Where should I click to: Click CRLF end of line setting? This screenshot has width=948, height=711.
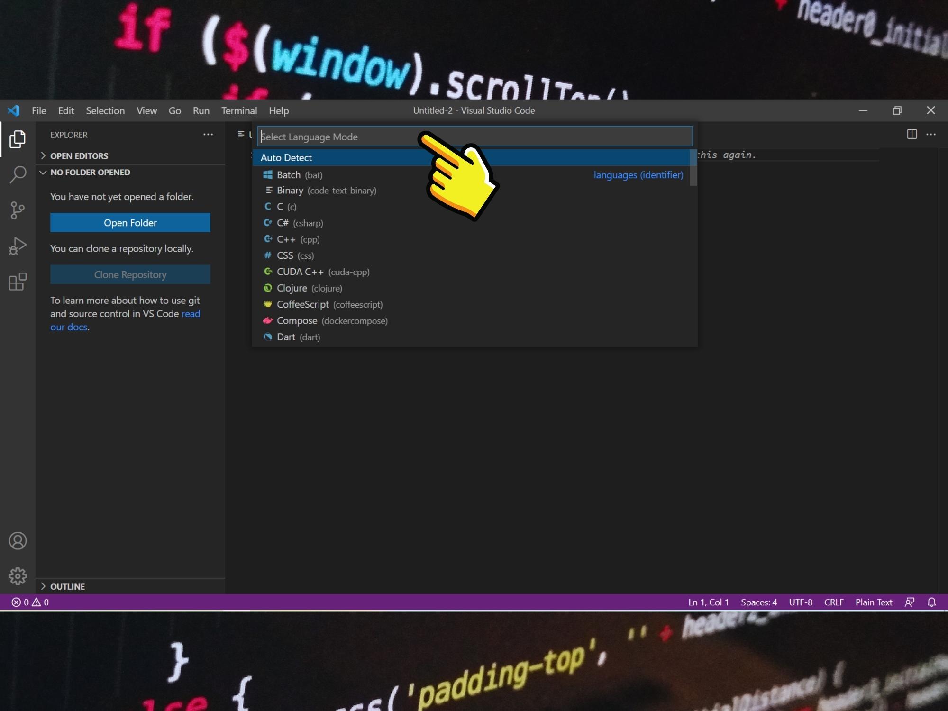click(834, 602)
